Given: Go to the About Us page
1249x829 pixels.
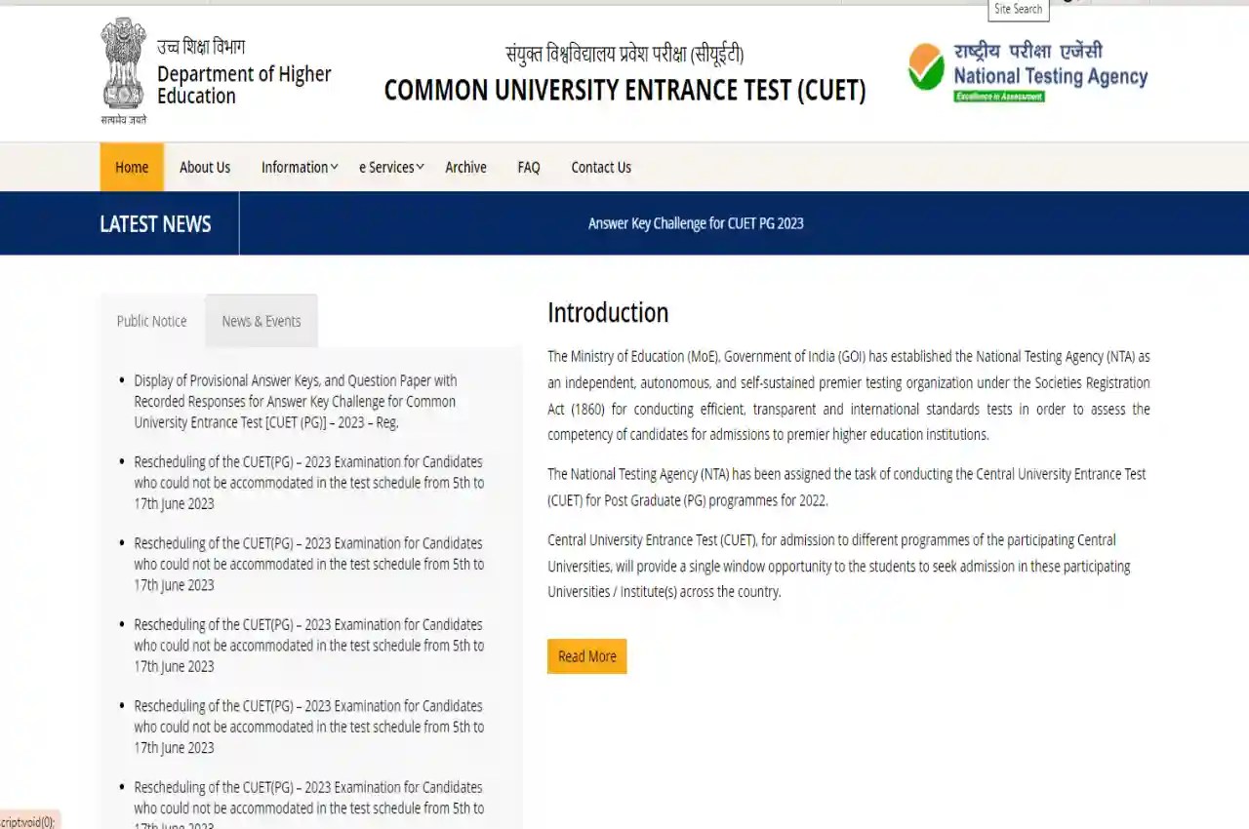Looking at the screenshot, I should click(x=205, y=167).
